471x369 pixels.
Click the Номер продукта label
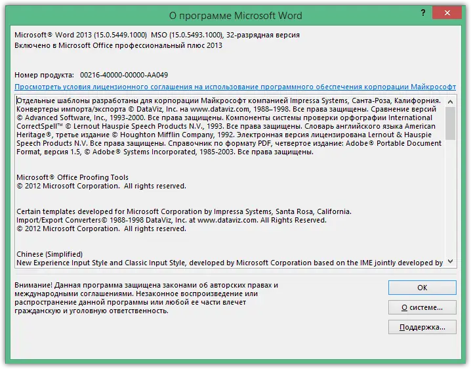(44, 75)
